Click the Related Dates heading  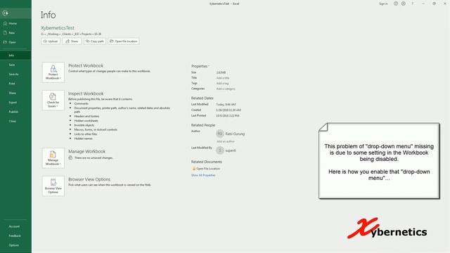(202, 98)
